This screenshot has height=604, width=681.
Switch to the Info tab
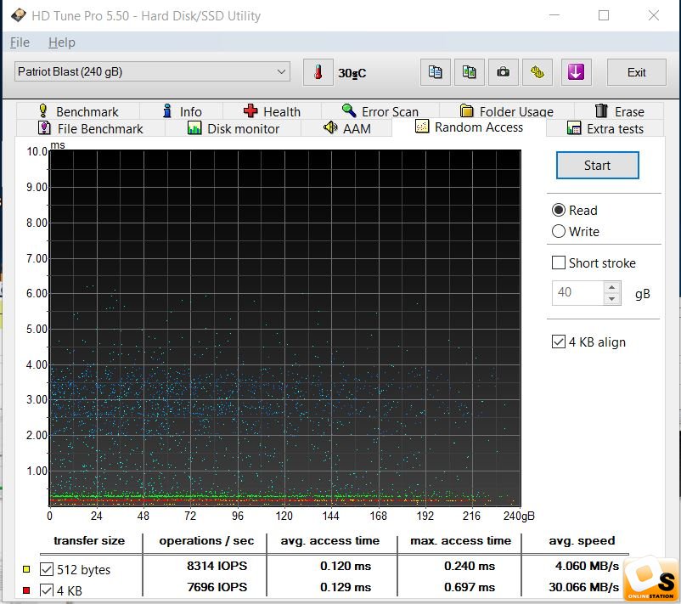click(182, 111)
